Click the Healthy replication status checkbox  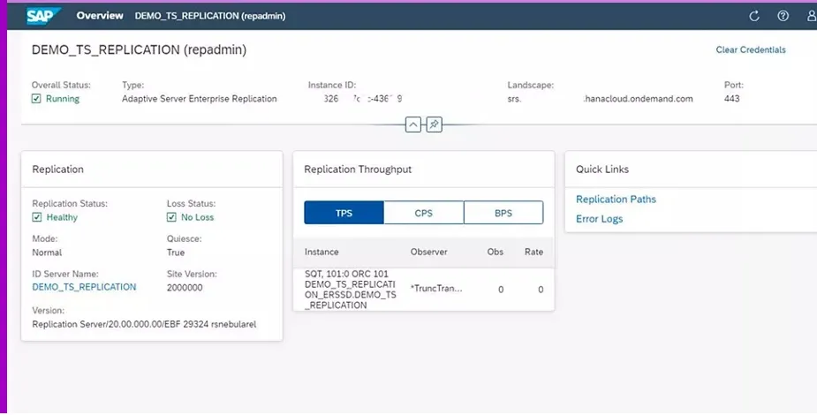click(x=37, y=217)
